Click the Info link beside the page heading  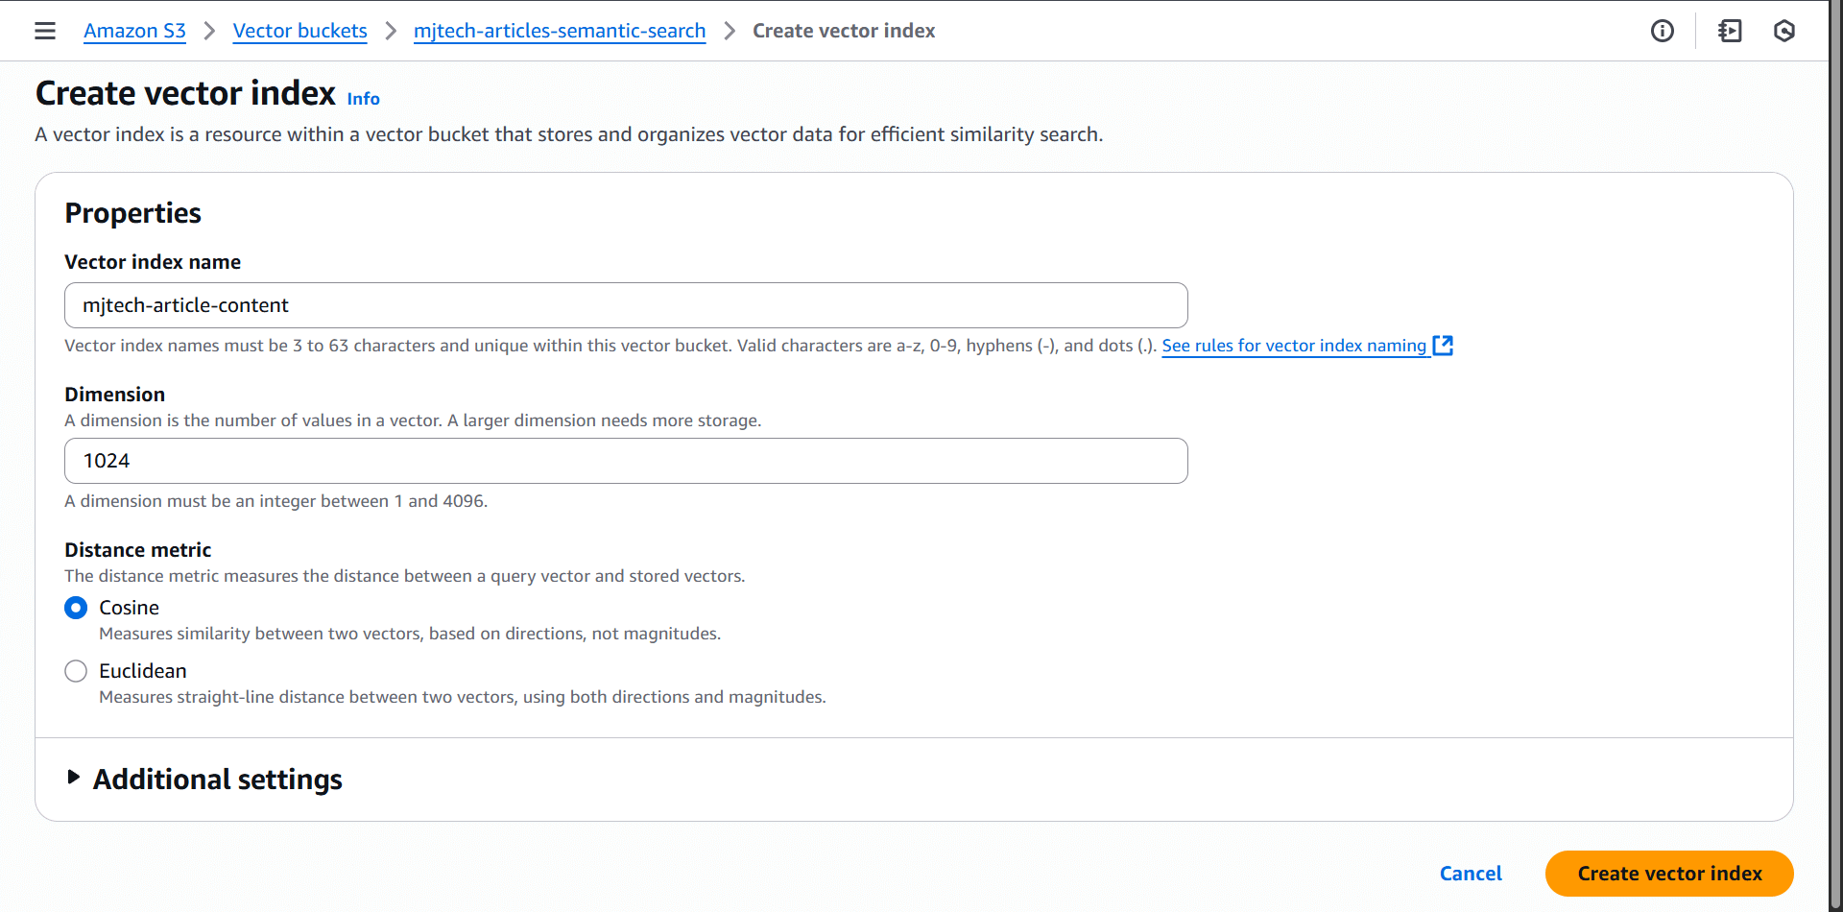click(363, 98)
